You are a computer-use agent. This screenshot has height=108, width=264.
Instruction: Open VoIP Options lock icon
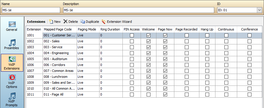coord(12,78)
